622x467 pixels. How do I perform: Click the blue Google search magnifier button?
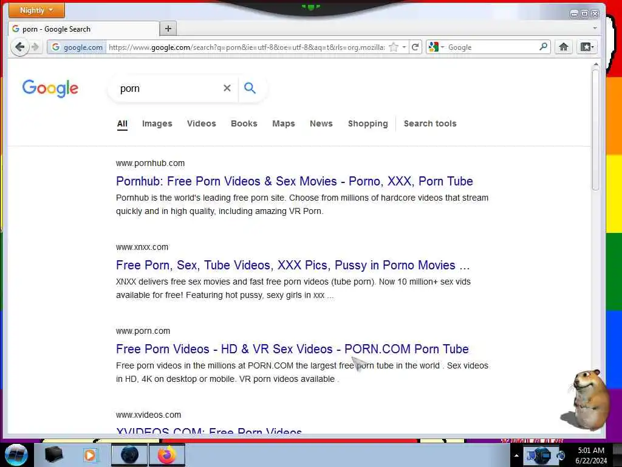tap(250, 88)
